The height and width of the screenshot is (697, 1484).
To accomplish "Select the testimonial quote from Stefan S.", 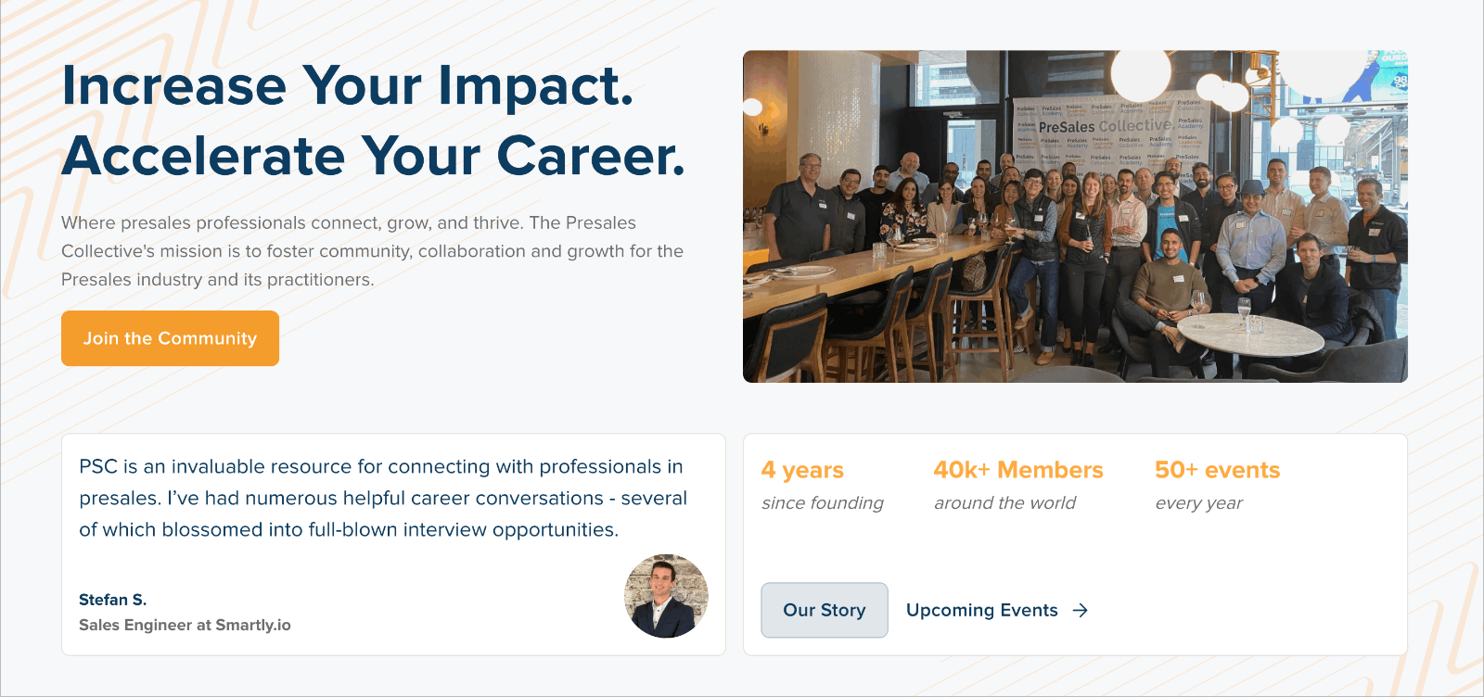I will pyautogui.click(x=383, y=498).
